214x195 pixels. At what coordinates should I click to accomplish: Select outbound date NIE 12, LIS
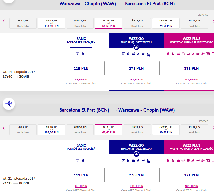point(51,23)
